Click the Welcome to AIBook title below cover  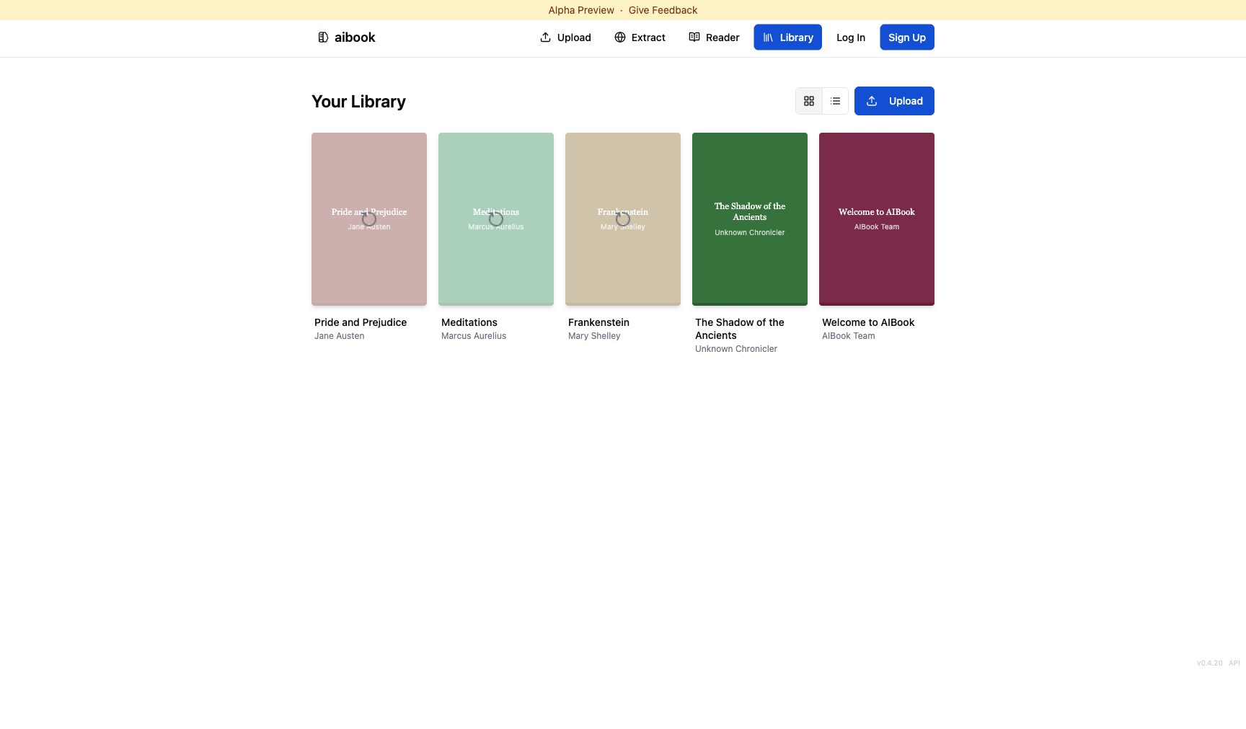pos(868,322)
